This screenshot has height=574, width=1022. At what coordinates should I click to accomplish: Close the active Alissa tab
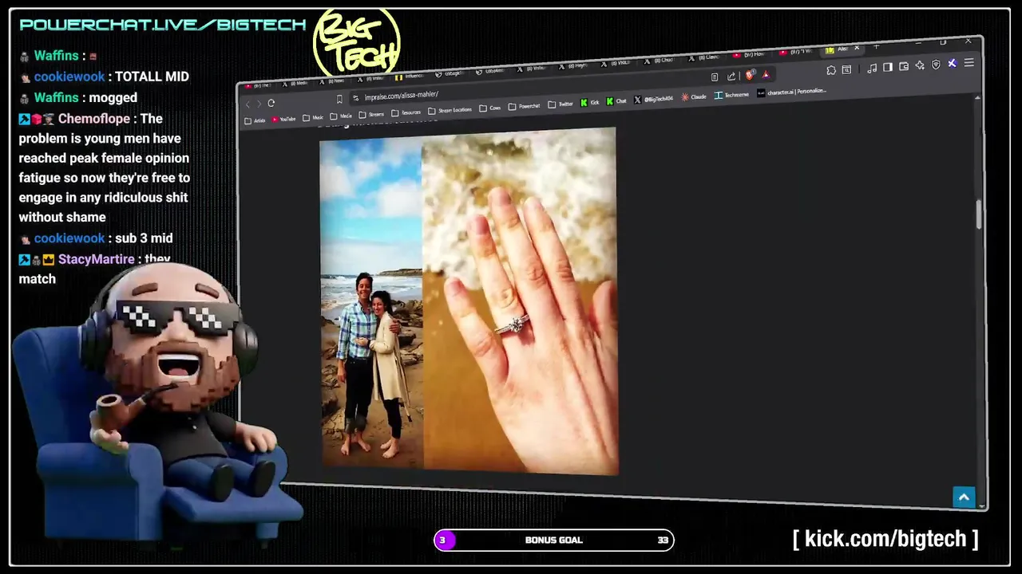click(x=857, y=48)
